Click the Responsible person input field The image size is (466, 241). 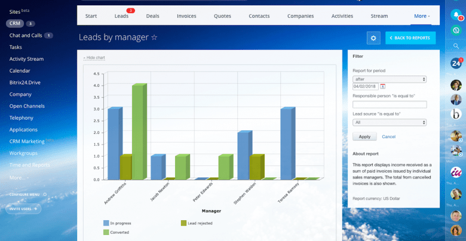tap(389, 105)
